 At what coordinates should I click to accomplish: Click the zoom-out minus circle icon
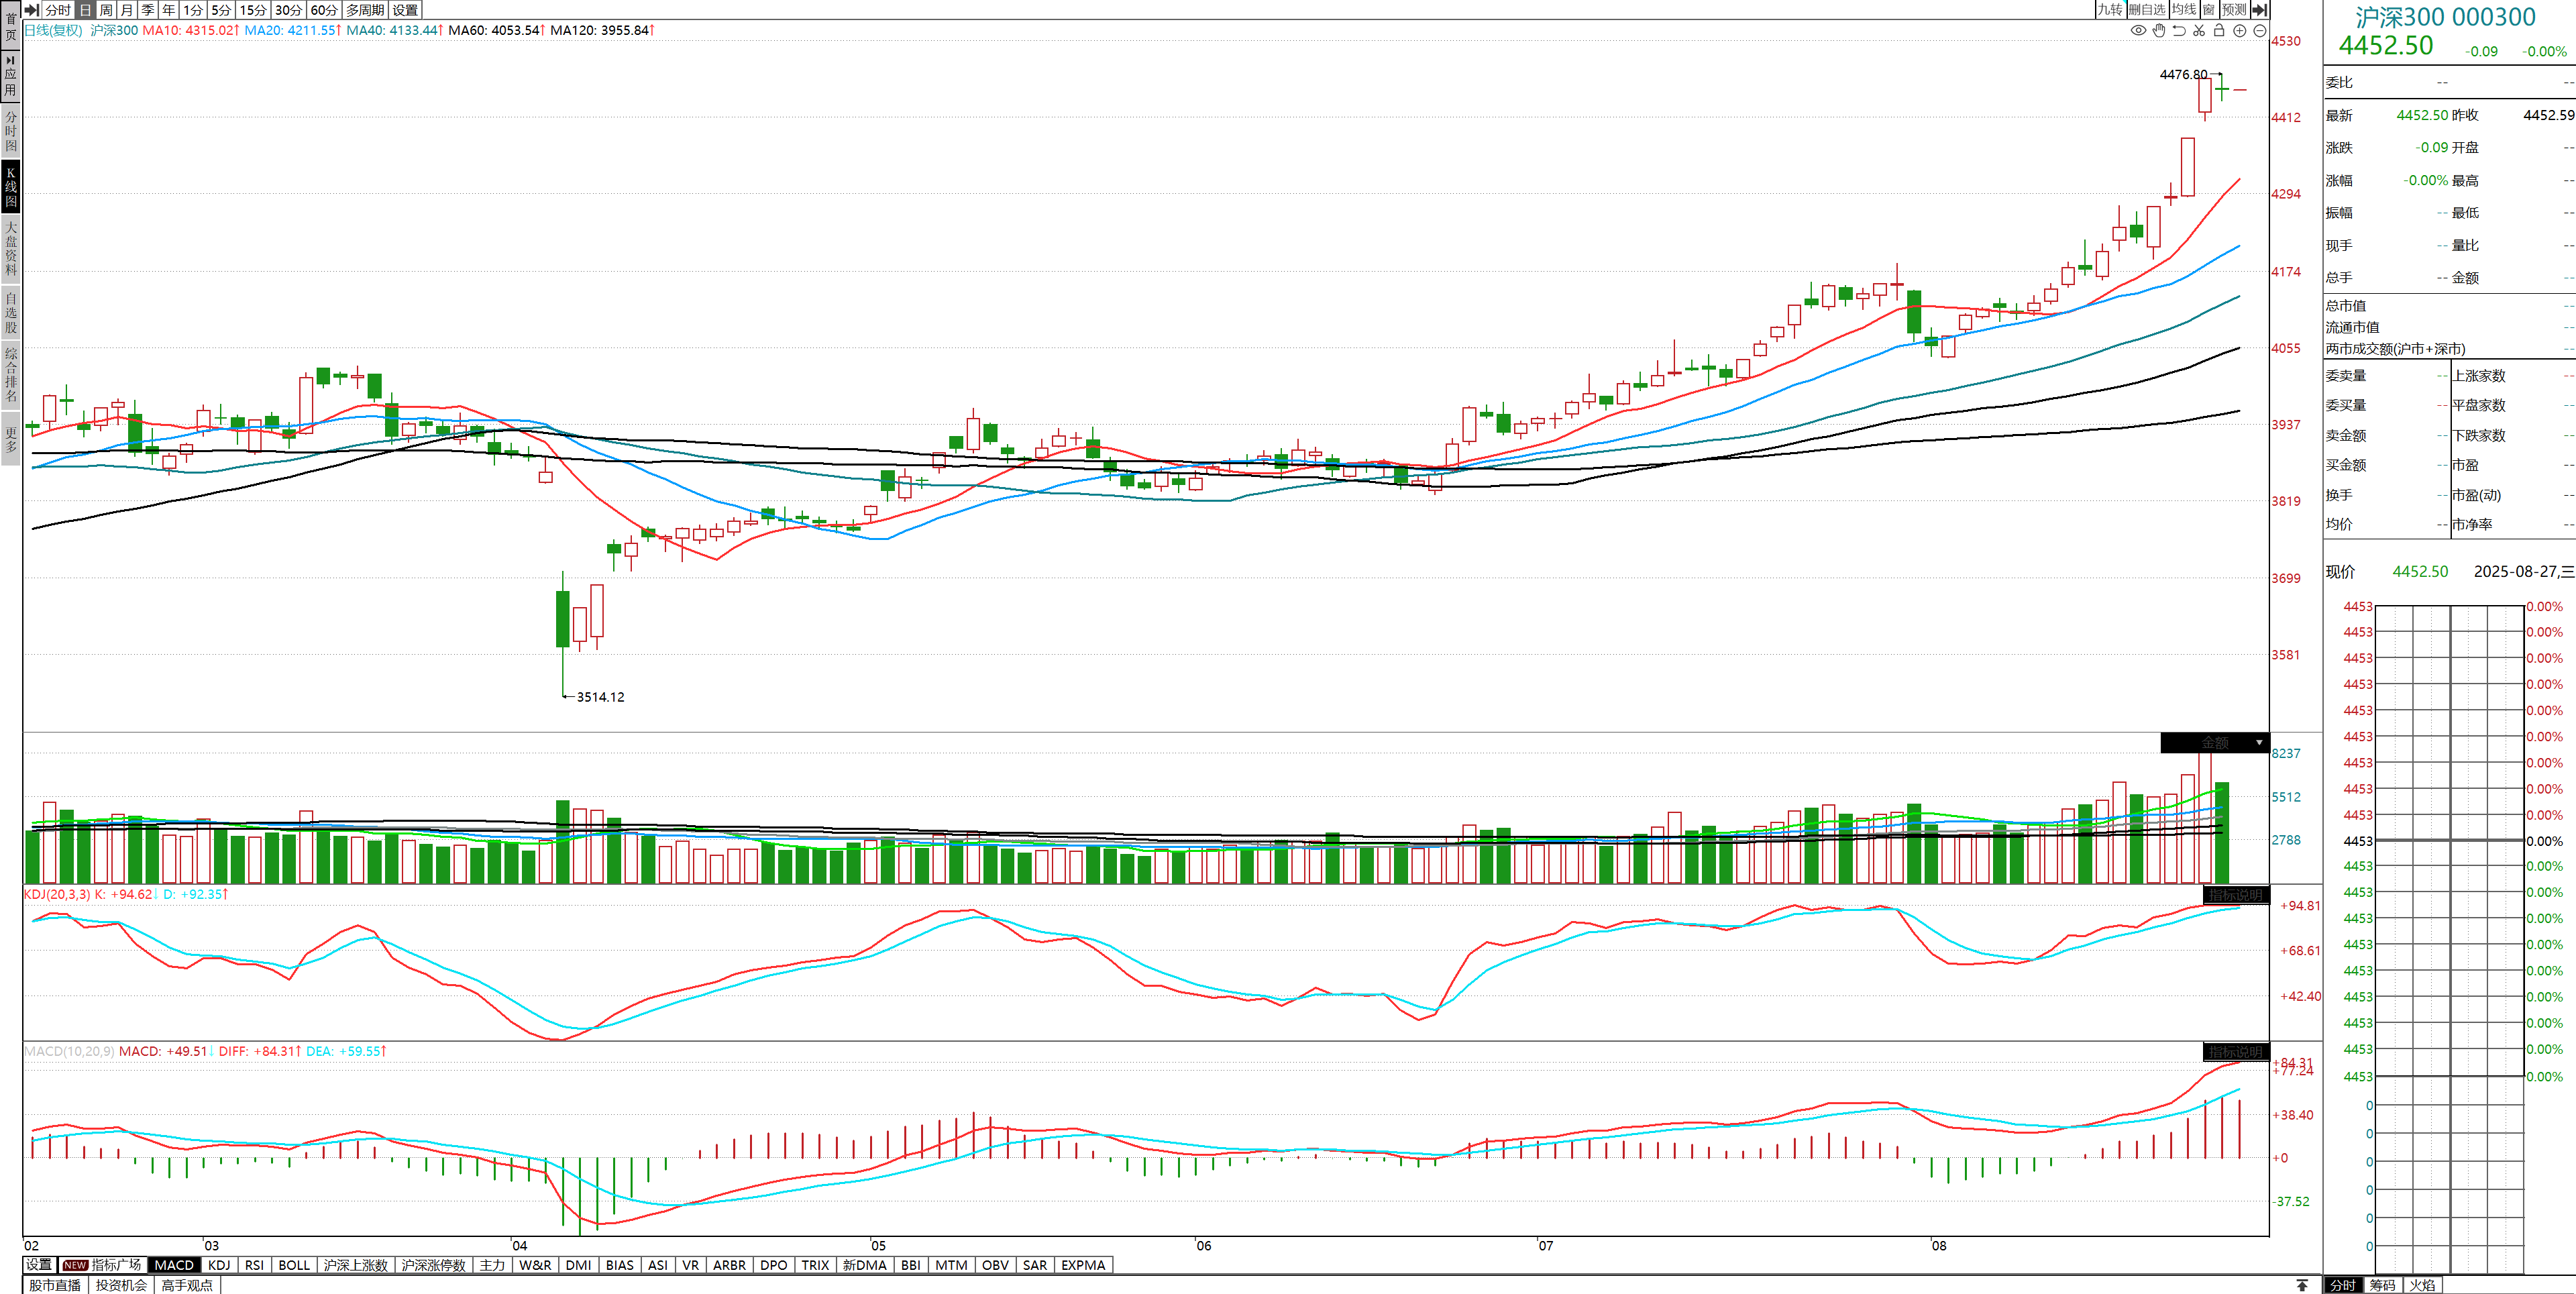(2259, 31)
